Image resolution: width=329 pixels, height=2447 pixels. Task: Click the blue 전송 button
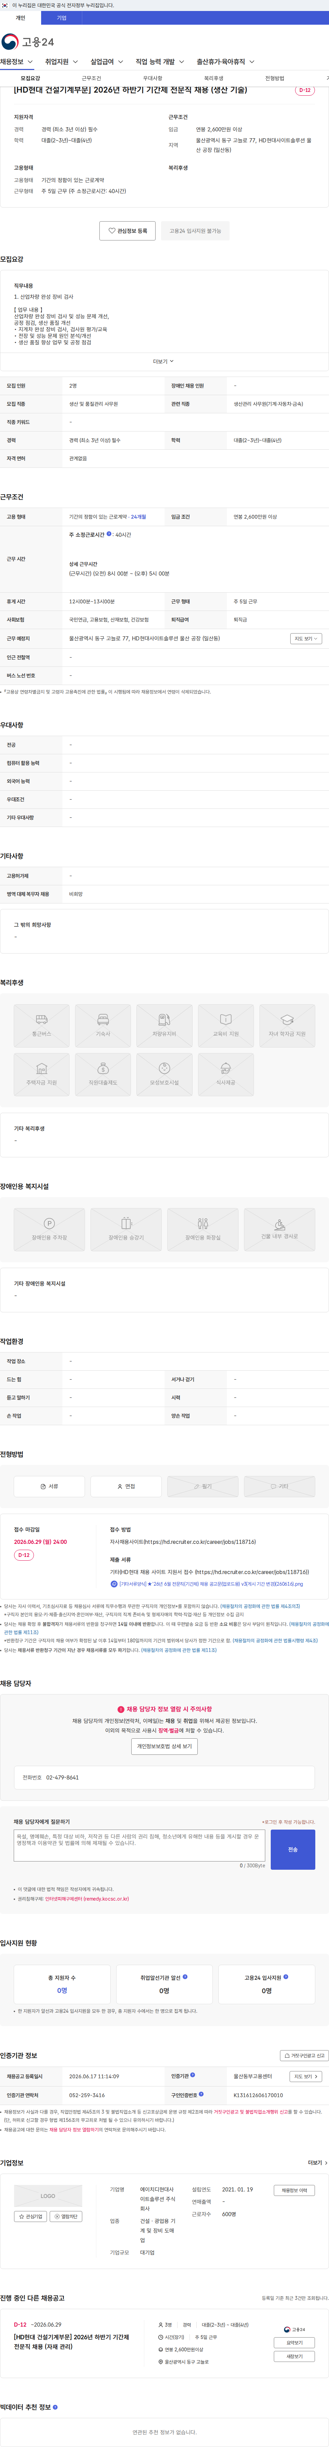tap(293, 1849)
